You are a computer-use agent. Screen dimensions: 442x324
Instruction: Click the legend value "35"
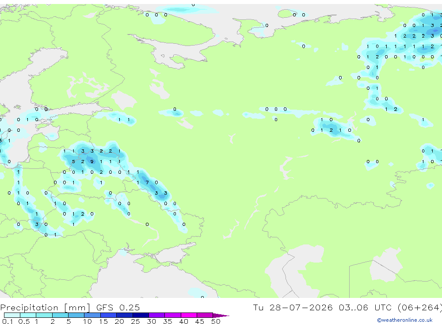(x=168, y=321)
